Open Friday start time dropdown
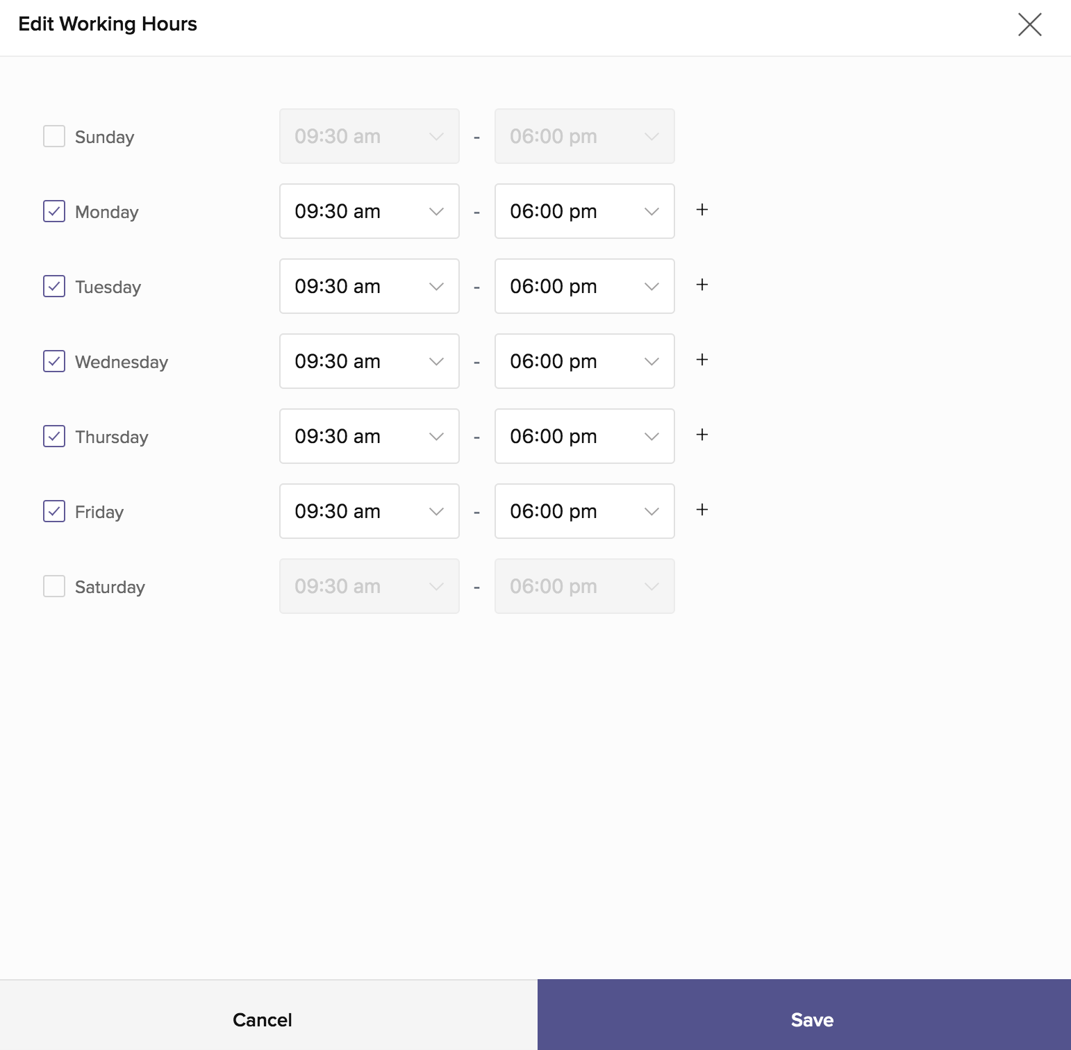This screenshot has height=1050, width=1071. [370, 511]
